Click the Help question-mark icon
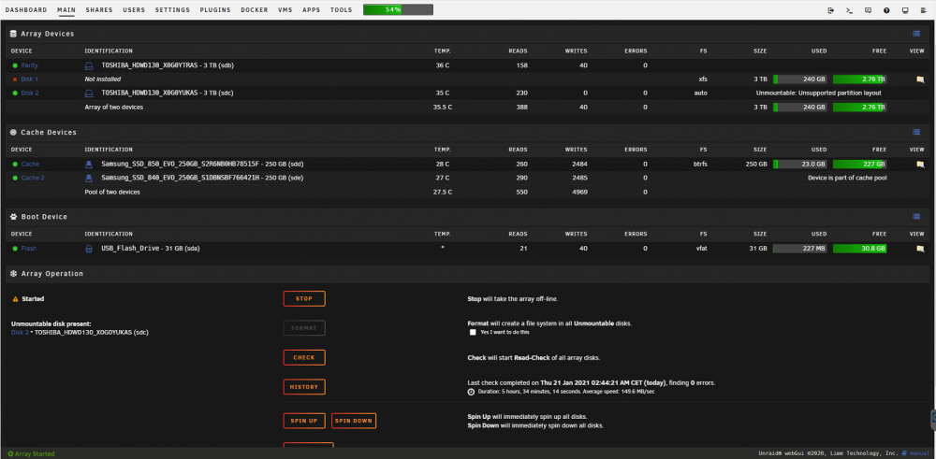 [x=886, y=10]
